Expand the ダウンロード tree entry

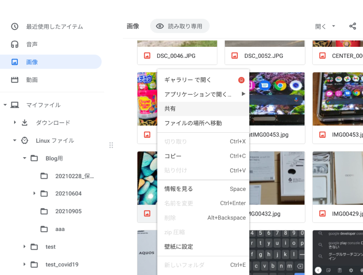[x=15, y=123]
